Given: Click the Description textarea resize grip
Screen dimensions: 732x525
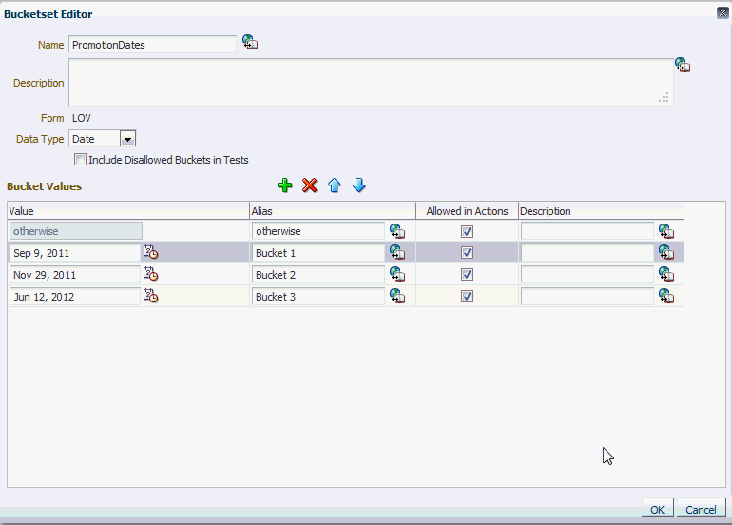Looking at the screenshot, I should pyautogui.click(x=664, y=98).
